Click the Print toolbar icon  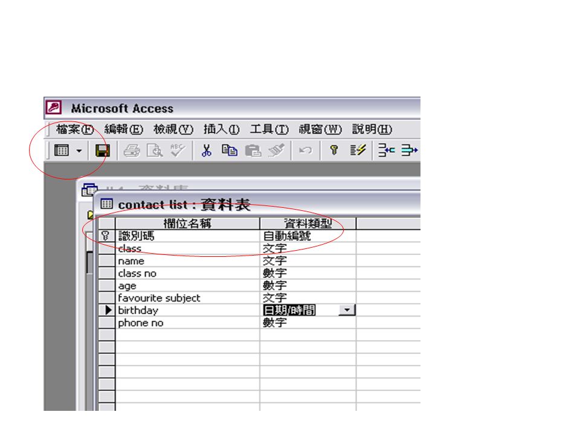click(132, 150)
